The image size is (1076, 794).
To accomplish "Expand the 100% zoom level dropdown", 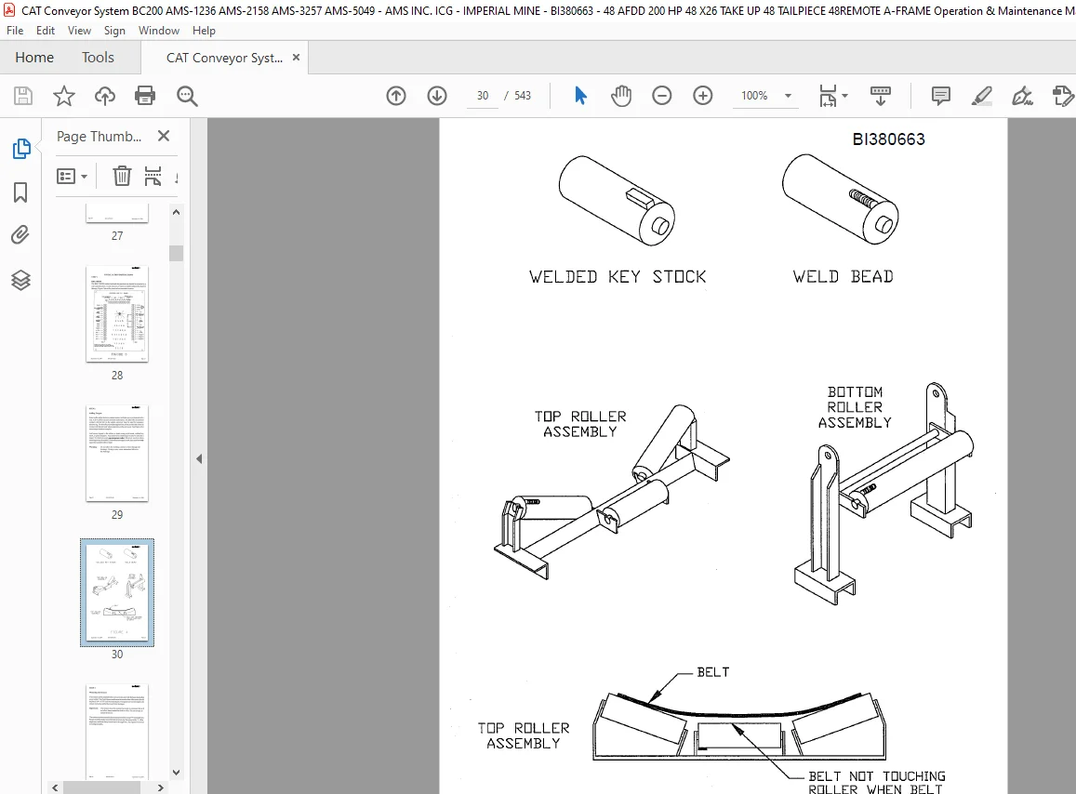I will coord(788,96).
